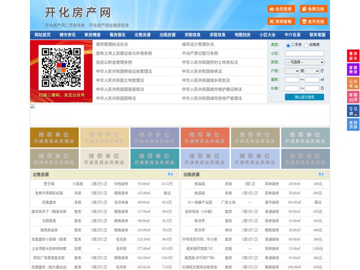Open the 求购信息 navigation item
This screenshot has height=270, width=360.
pos(192,35)
